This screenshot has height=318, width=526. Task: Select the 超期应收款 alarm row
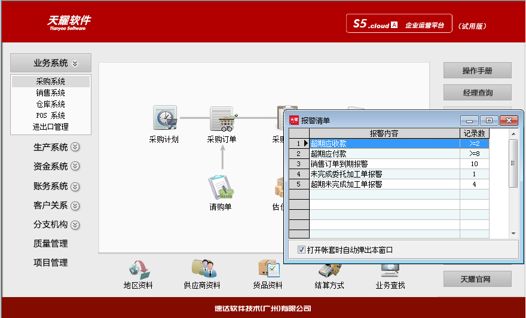pos(389,143)
